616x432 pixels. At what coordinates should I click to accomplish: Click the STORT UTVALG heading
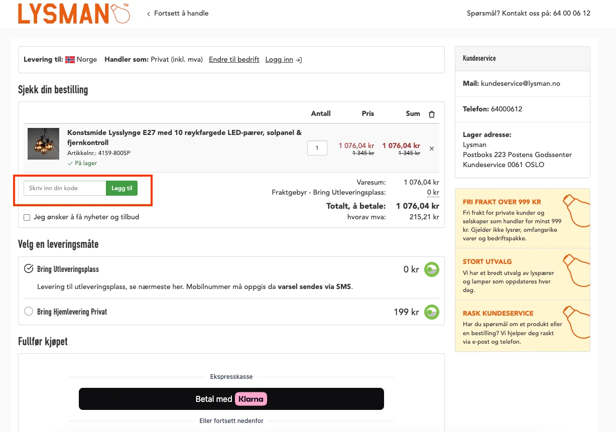point(487,261)
